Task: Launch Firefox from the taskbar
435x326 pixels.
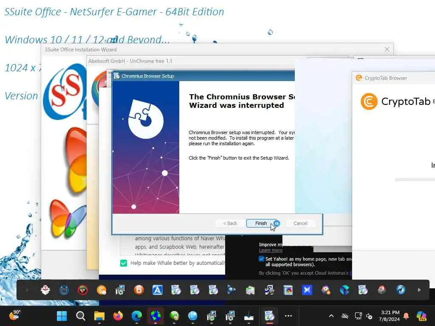Action: pyautogui.click(x=118, y=316)
